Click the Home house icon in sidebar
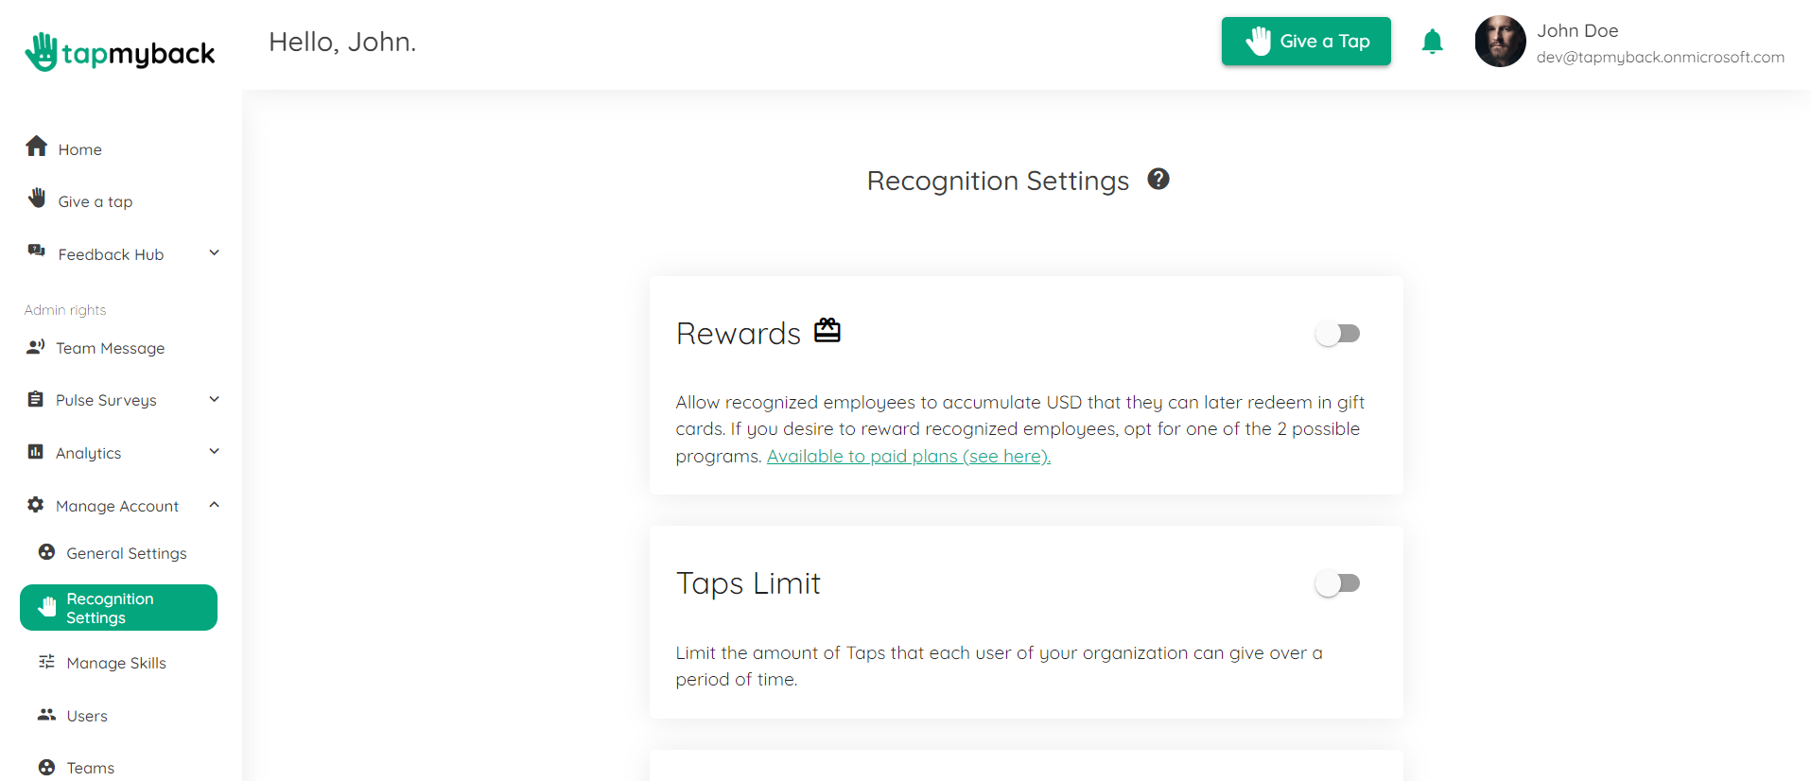This screenshot has height=781, width=1811. [x=37, y=147]
